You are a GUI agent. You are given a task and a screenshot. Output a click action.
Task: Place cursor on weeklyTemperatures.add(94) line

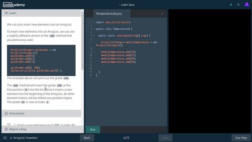coord(119,62)
